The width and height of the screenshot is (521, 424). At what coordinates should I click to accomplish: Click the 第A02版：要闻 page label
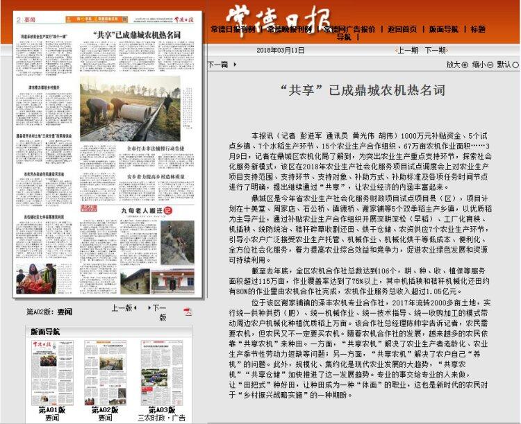click(x=49, y=312)
